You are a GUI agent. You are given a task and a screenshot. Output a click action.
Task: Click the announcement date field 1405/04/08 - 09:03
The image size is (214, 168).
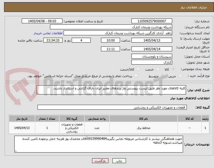click(42, 21)
